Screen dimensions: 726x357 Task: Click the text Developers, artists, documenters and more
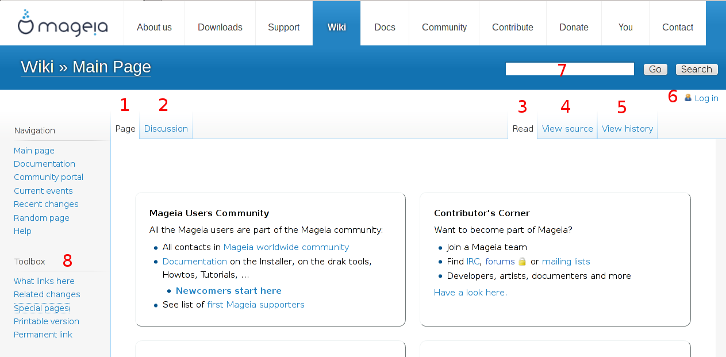pos(539,276)
